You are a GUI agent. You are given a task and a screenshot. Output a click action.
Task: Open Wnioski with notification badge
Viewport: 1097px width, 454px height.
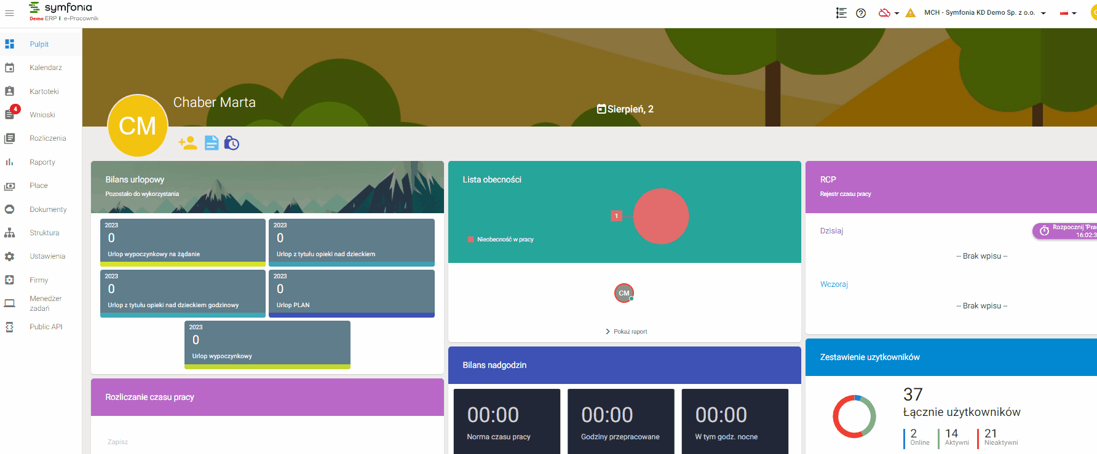(x=41, y=115)
